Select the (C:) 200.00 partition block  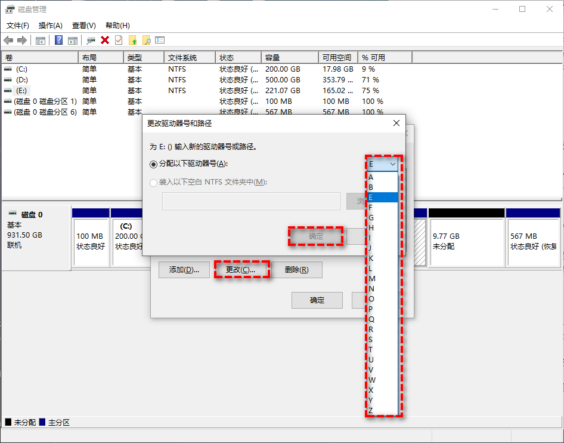(127, 238)
